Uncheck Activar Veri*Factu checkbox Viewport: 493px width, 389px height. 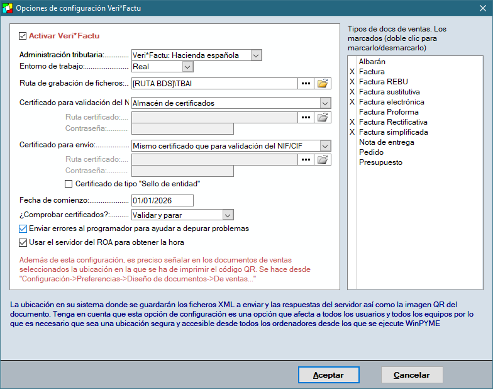point(23,37)
